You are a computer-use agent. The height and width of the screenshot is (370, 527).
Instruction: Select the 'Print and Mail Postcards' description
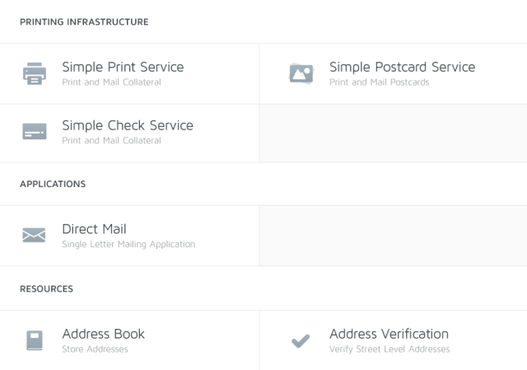pyautogui.click(x=379, y=82)
